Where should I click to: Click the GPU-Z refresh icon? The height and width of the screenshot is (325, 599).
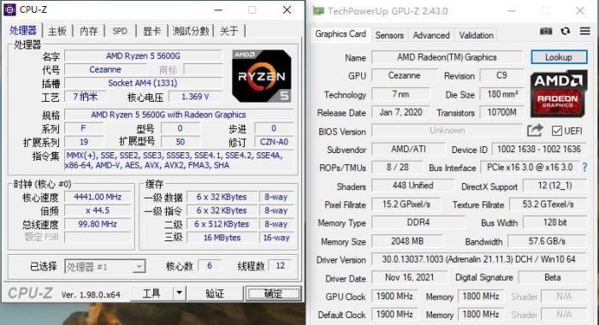coord(566,32)
